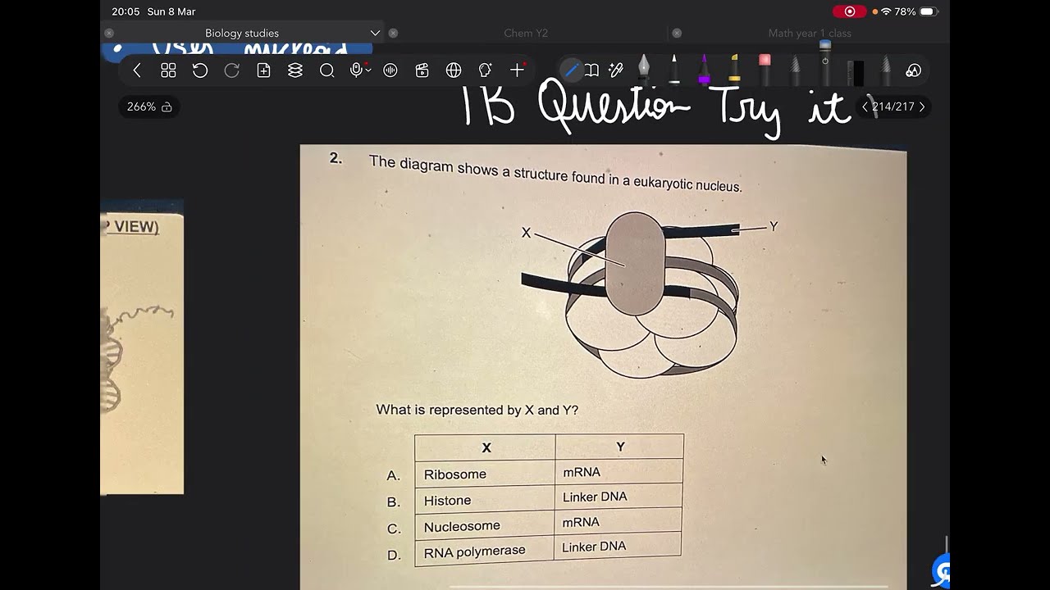Open the page thumbnails grid view
The width and height of the screenshot is (1050, 590).
tap(168, 70)
